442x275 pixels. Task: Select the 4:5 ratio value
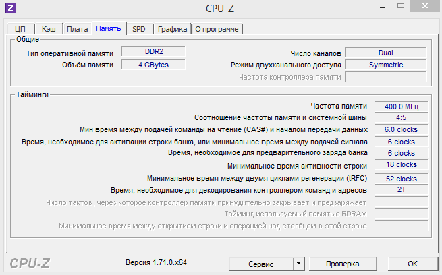[x=402, y=117]
